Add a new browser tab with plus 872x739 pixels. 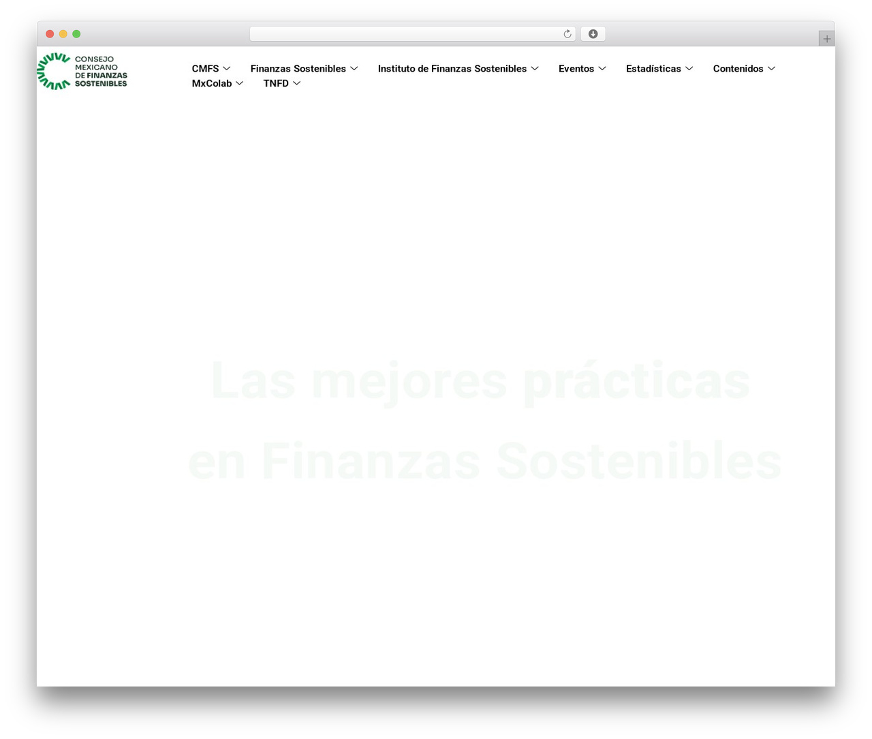coord(826,39)
